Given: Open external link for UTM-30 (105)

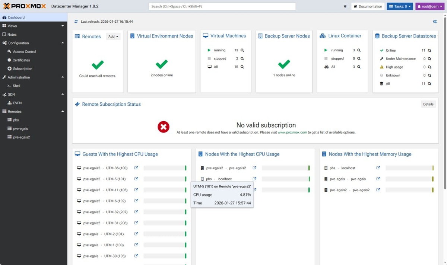Looking at the screenshot, I should 136,256.
